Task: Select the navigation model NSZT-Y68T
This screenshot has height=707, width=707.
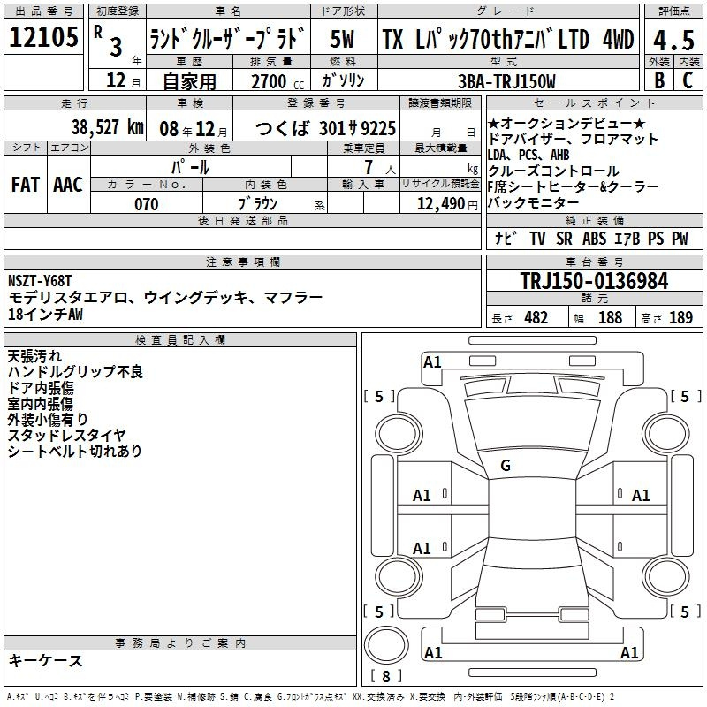Action: (40, 281)
